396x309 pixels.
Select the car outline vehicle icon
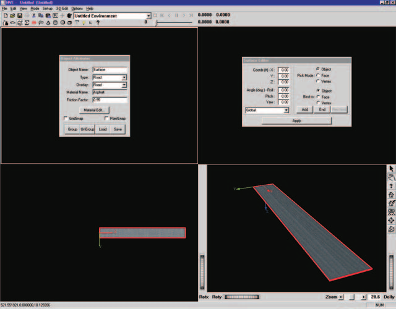click(12, 23)
